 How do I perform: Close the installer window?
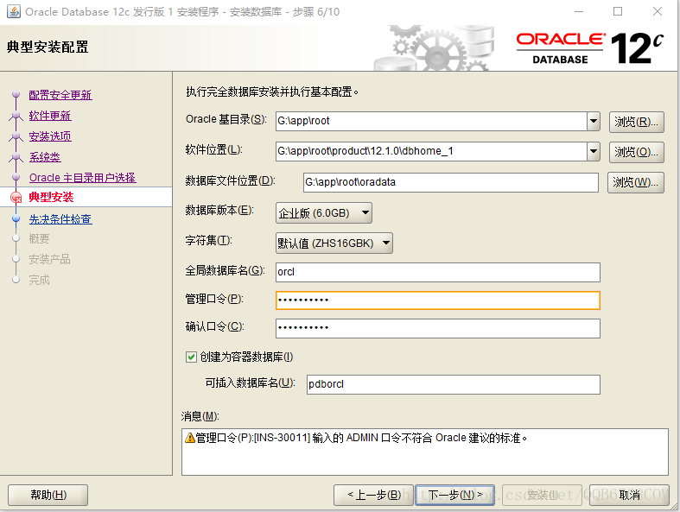tap(658, 12)
